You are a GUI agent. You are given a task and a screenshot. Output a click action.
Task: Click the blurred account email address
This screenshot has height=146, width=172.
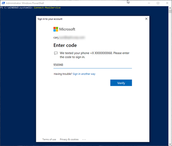point(69,37)
